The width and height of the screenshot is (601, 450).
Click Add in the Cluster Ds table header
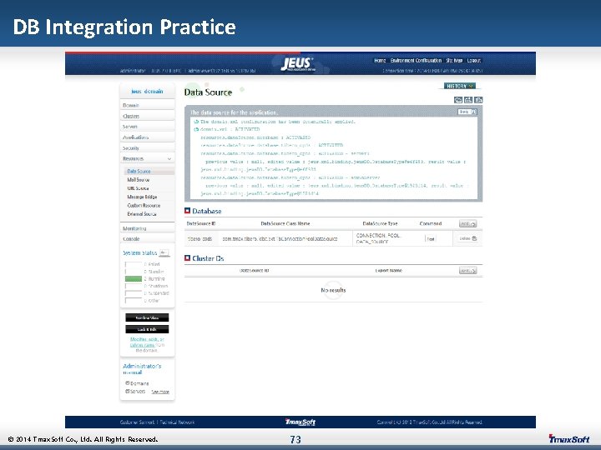[467, 271]
